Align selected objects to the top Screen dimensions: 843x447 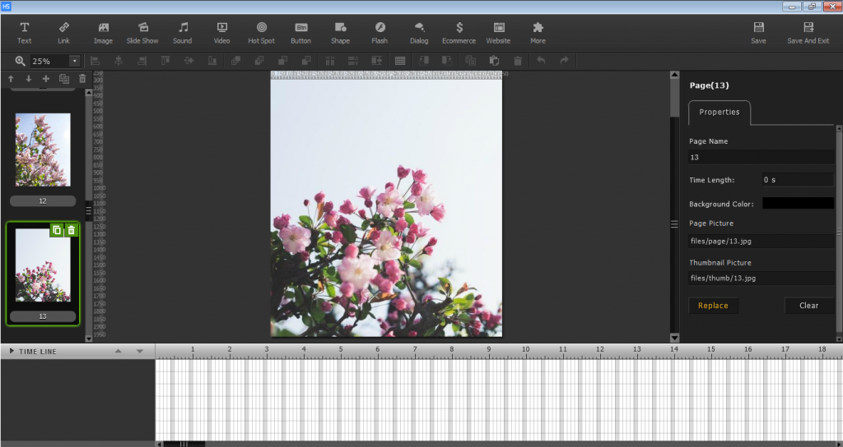pyautogui.click(x=165, y=61)
